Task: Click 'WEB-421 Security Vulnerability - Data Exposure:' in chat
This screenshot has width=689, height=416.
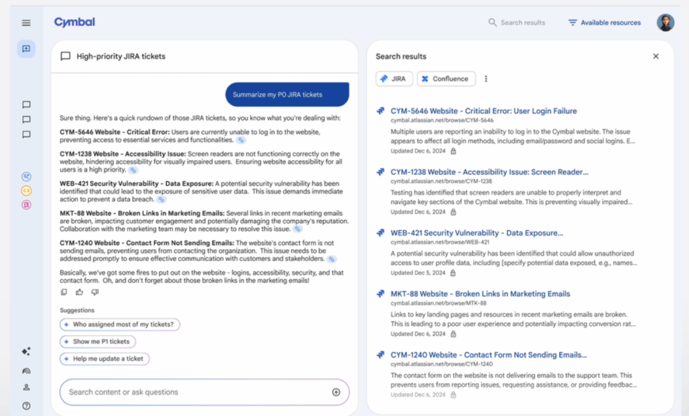Action: [137, 183]
